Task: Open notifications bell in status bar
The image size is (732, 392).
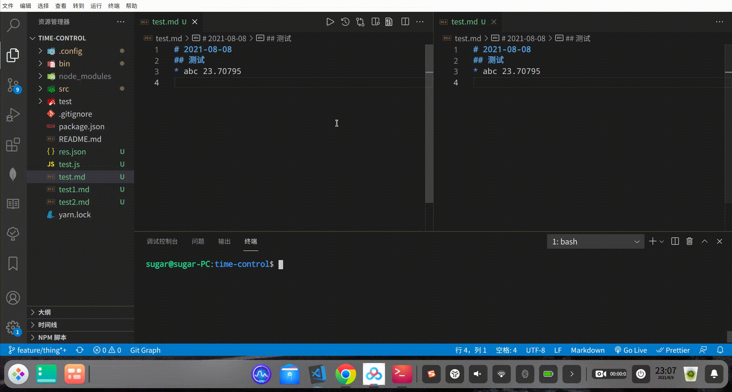Action: point(720,350)
